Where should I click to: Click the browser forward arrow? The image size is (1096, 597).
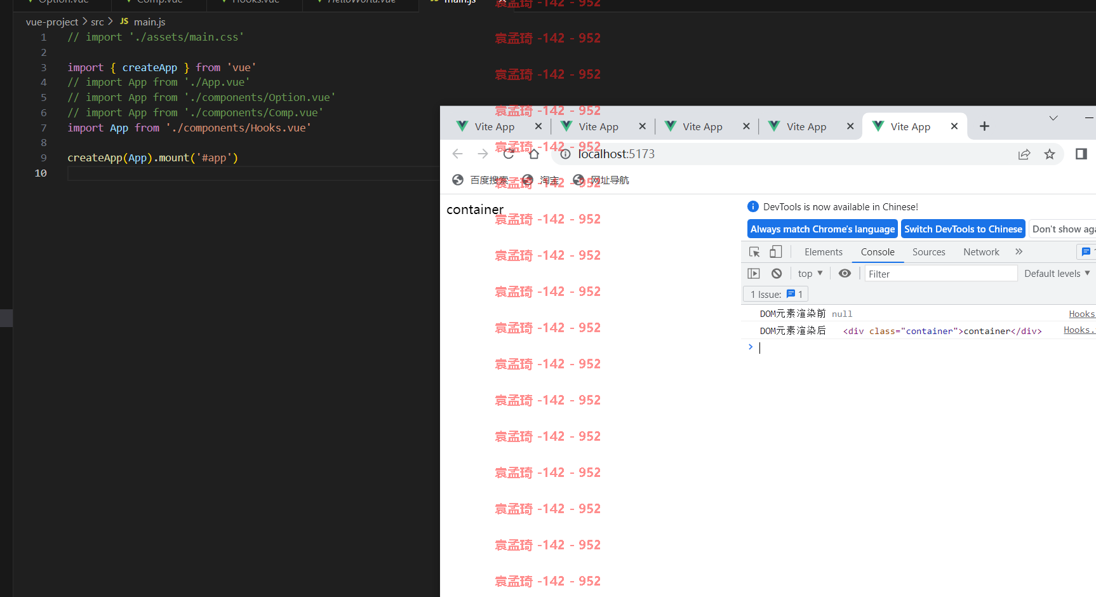[483, 154]
